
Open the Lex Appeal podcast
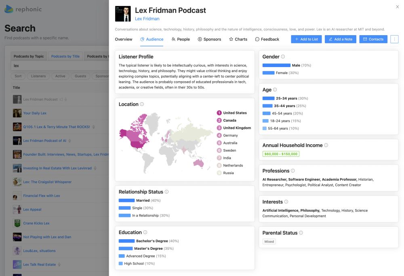tap(32, 209)
